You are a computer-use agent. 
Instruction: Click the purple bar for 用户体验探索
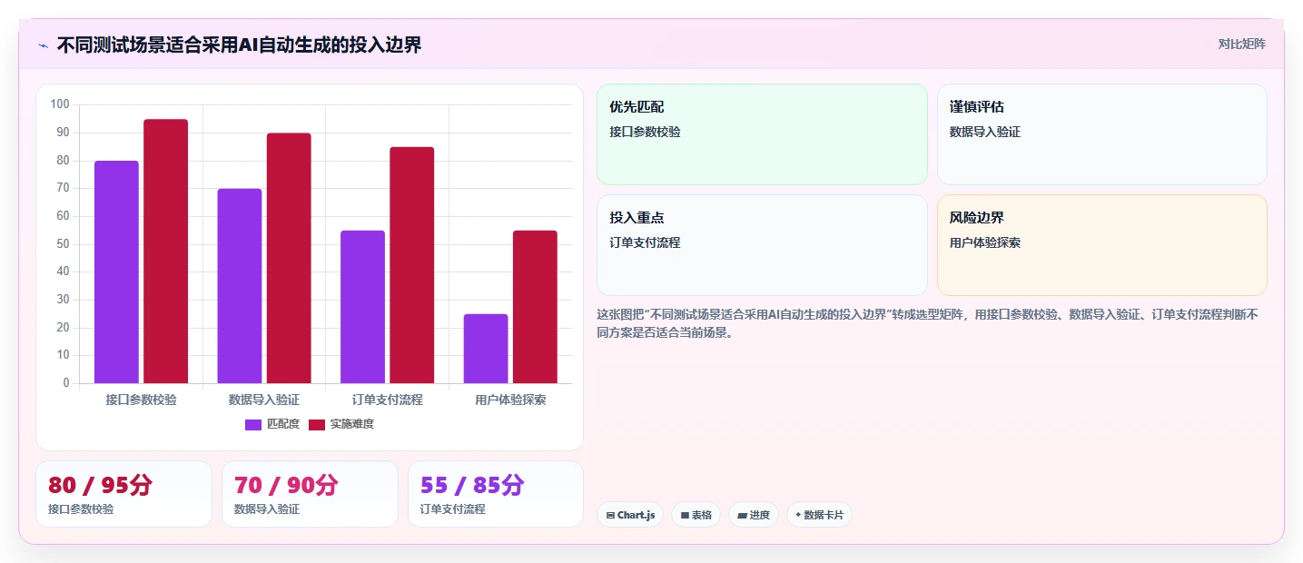[486, 349]
